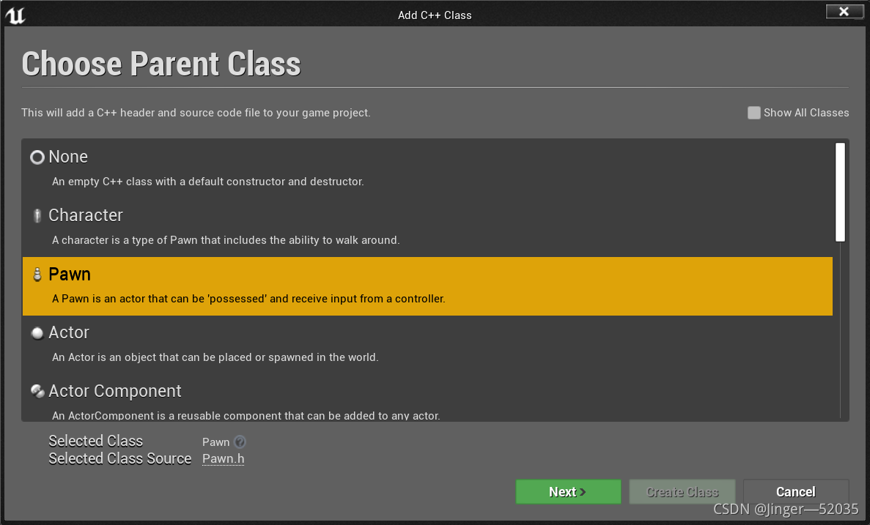
Task: Open the Pawn.h source link
Action: point(223,459)
